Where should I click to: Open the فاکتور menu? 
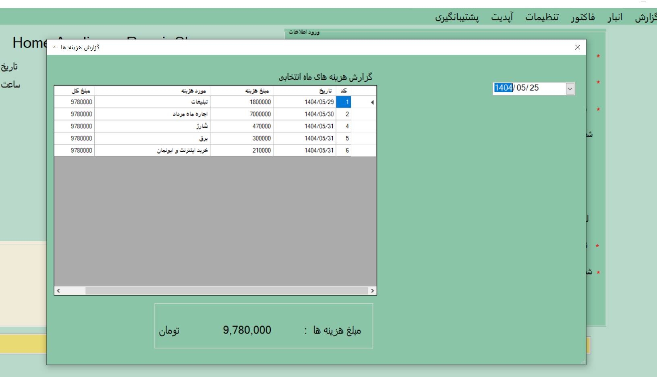[582, 17]
